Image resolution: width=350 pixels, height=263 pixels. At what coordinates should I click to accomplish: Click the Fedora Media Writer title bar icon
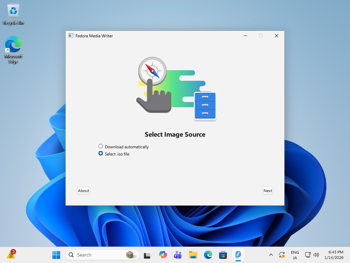(x=71, y=36)
